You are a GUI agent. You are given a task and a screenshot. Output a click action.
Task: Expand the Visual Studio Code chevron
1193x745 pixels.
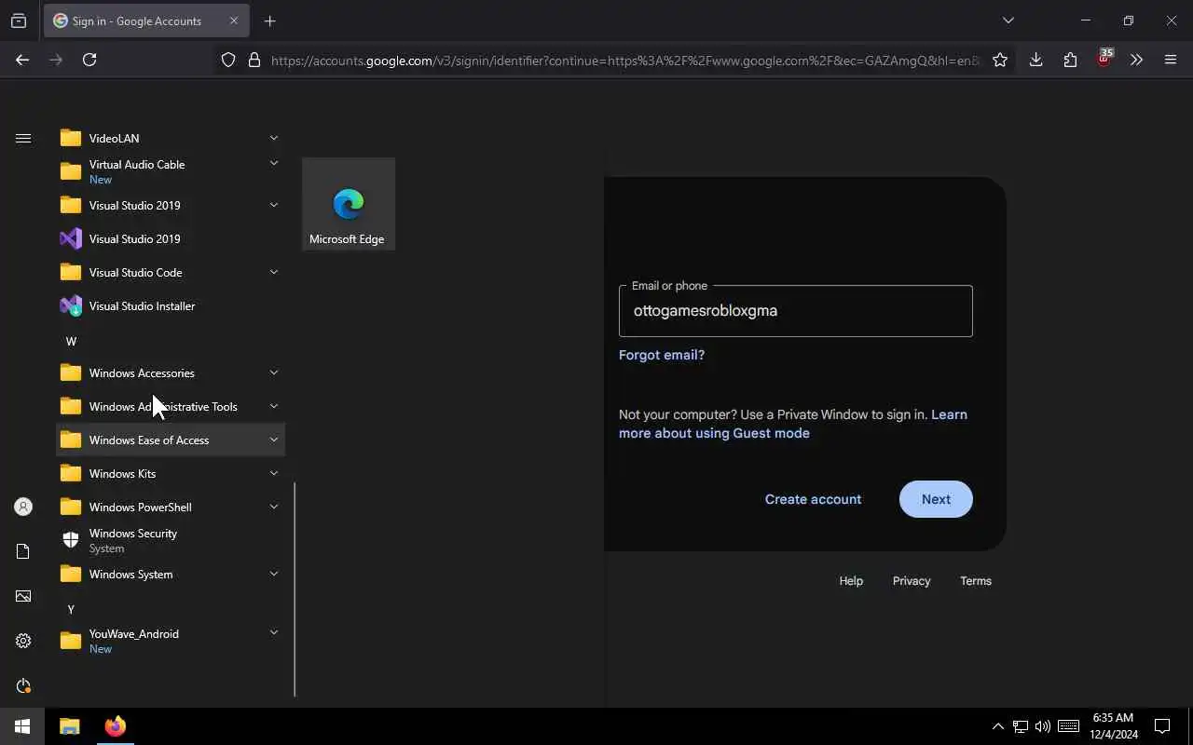tap(273, 272)
